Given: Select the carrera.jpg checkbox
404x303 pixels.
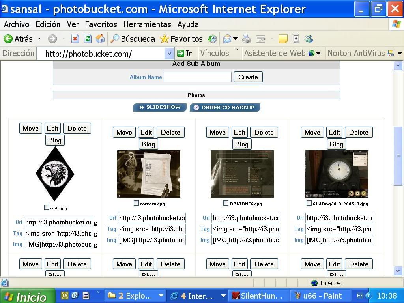Looking at the screenshot, I should [x=136, y=203].
